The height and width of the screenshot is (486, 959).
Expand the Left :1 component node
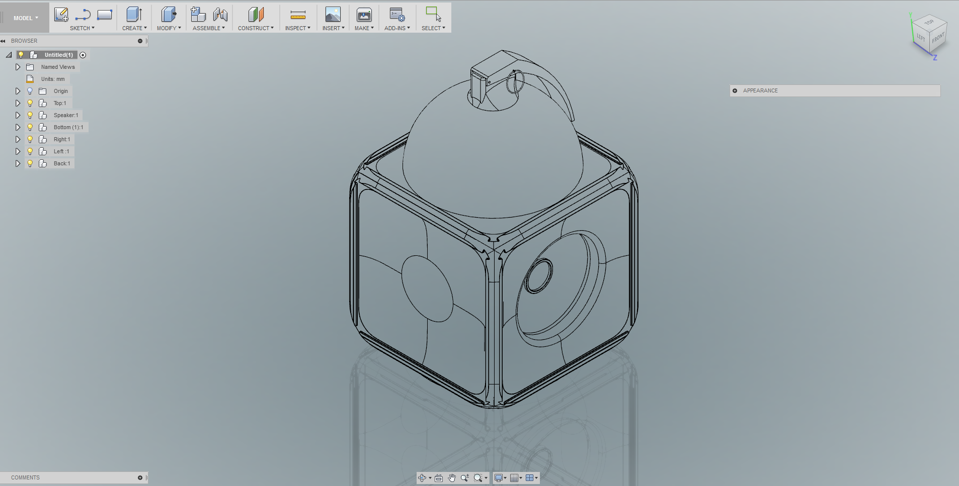click(18, 151)
